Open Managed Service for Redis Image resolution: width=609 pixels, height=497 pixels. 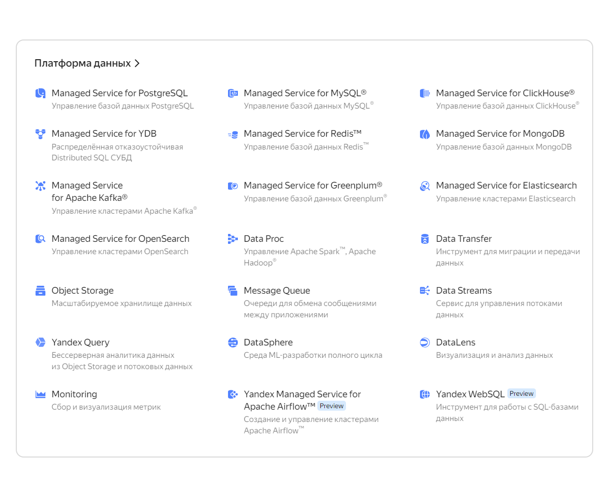(303, 133)
